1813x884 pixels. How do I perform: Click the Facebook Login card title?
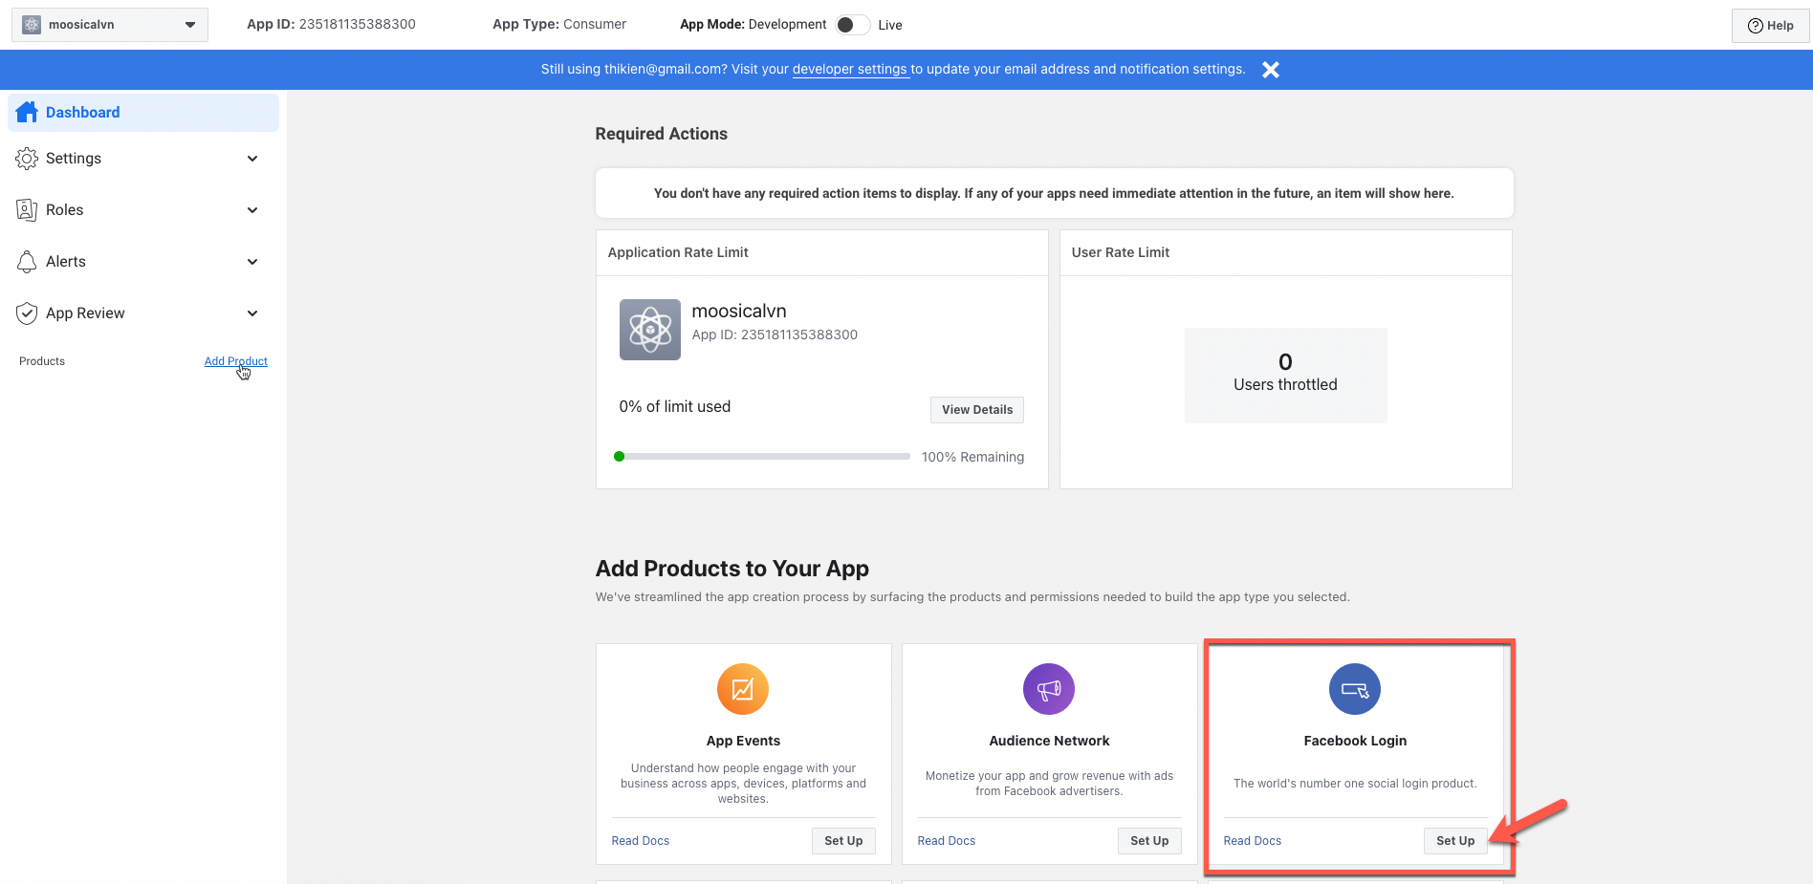point(1355,741)
